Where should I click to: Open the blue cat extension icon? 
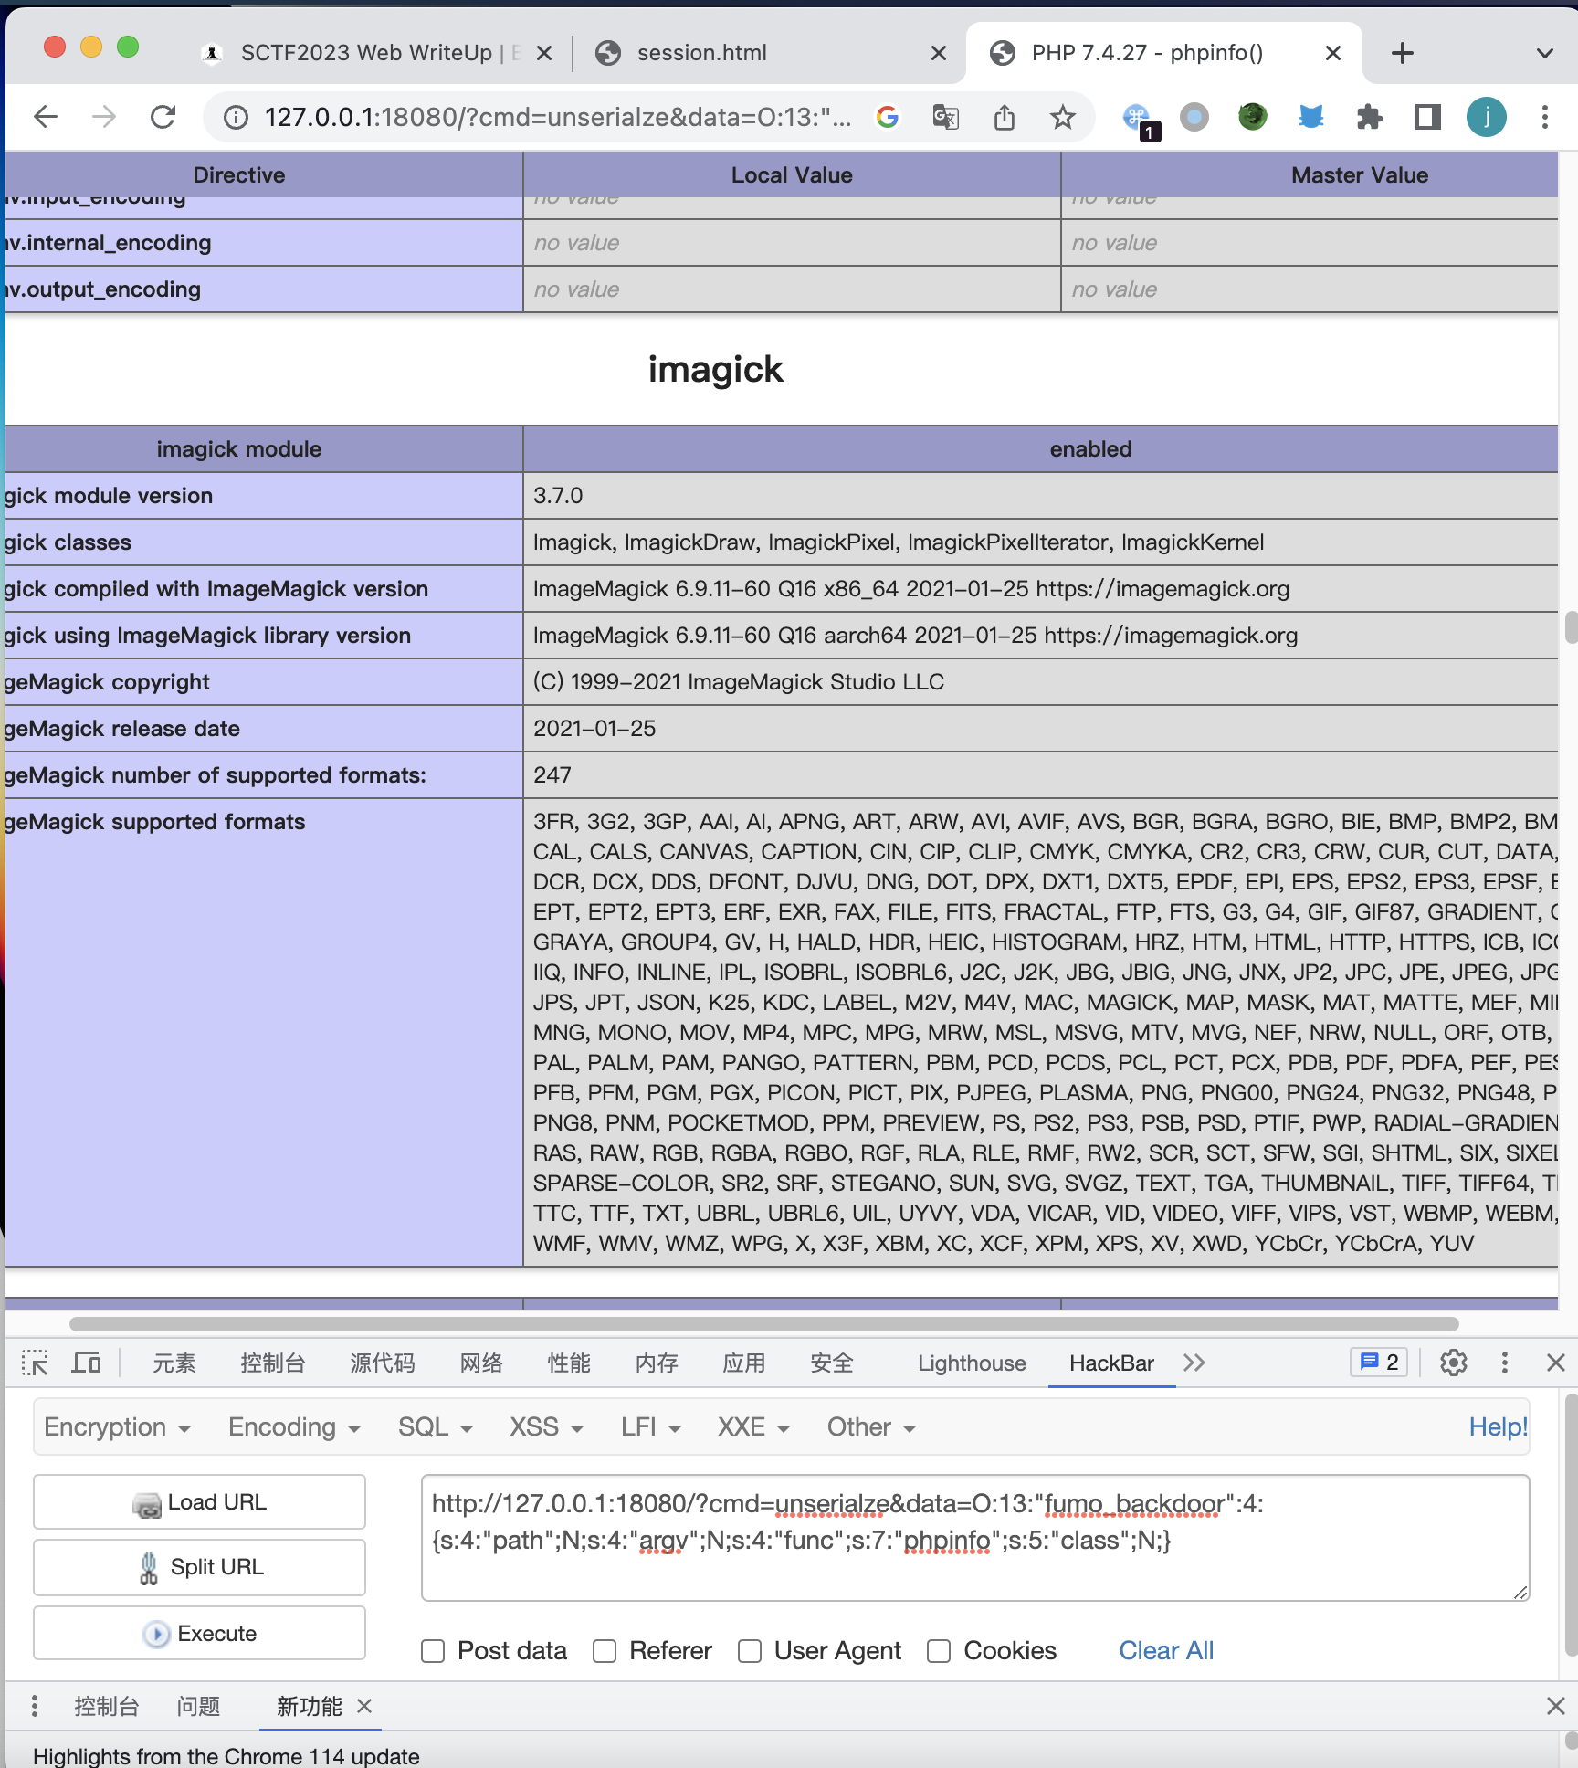(1311, 117)
